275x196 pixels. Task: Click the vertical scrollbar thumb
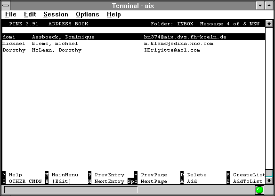(269, 173)
